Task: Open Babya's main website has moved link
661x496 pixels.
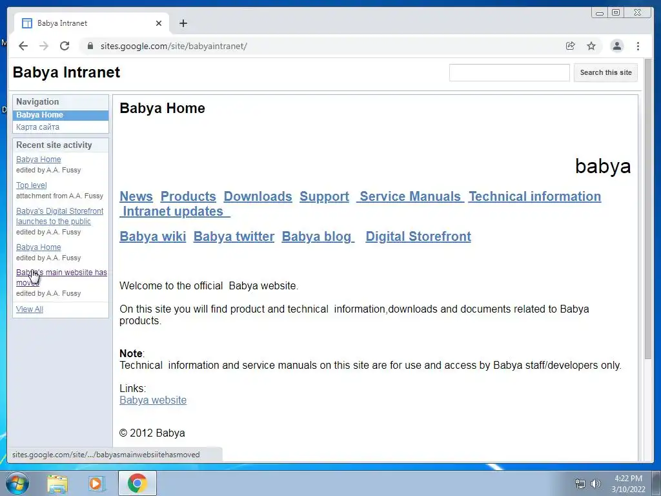Action: [61, 278]
